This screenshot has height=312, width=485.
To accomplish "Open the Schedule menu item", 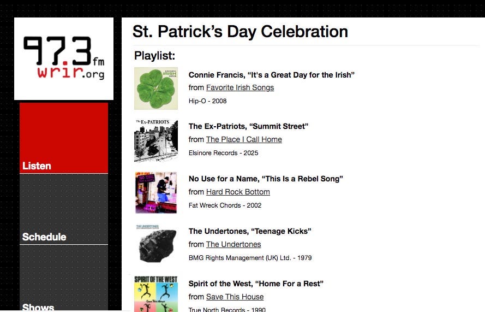I will [x=64, y=209].
